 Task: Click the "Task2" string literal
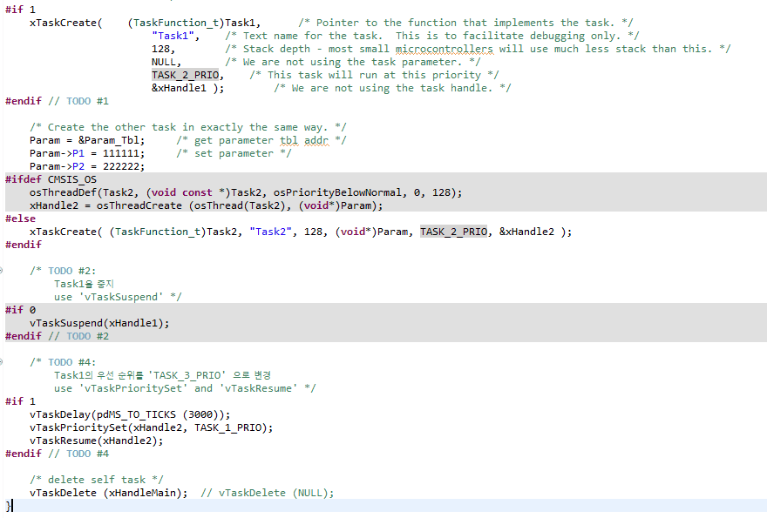coord(270,232)
